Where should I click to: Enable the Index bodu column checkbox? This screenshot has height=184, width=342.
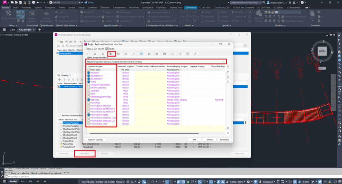click(x=89, y=70)
